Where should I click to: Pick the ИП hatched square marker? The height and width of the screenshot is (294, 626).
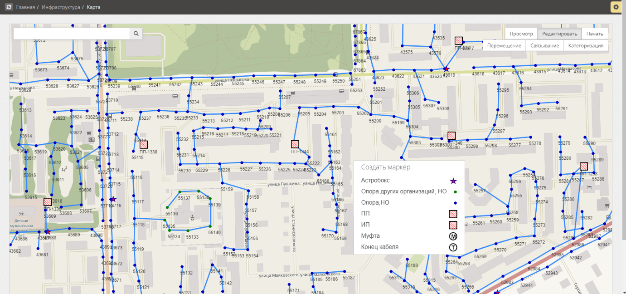pos(453,225)
